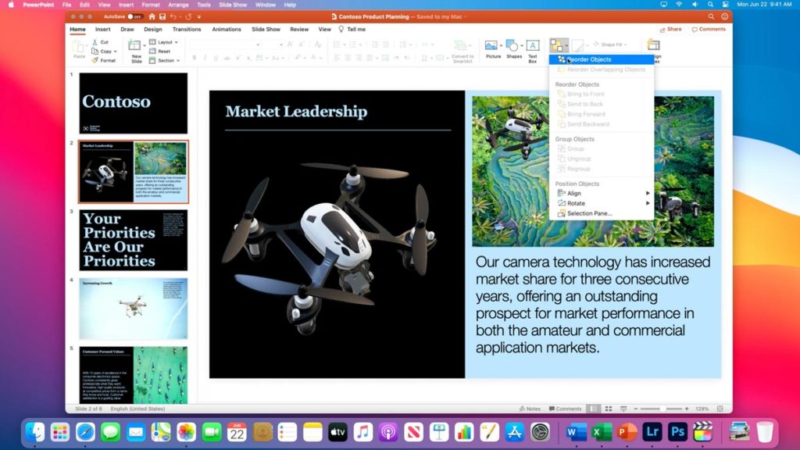Switch to Slide Sorter view icon
The width and height of the screenshot is (800, 450).
[608, 409]
